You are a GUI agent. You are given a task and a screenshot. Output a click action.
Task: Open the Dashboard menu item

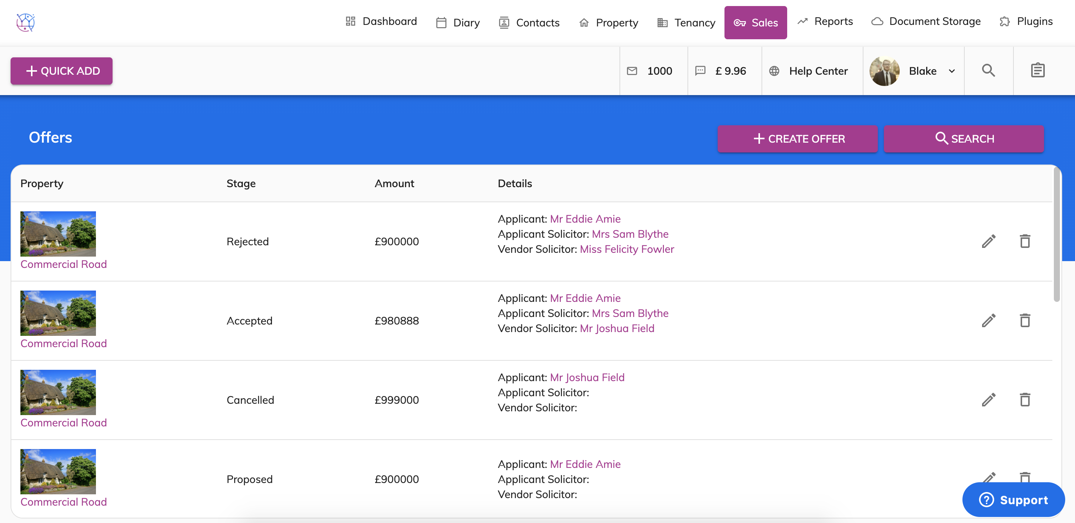(x=381, y=21)
